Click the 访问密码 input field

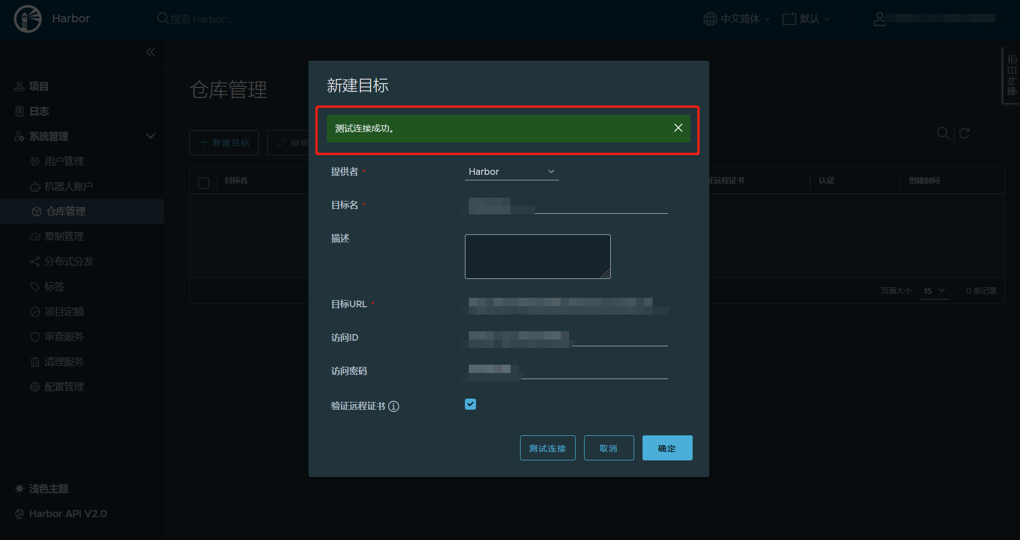click(566, 371)
